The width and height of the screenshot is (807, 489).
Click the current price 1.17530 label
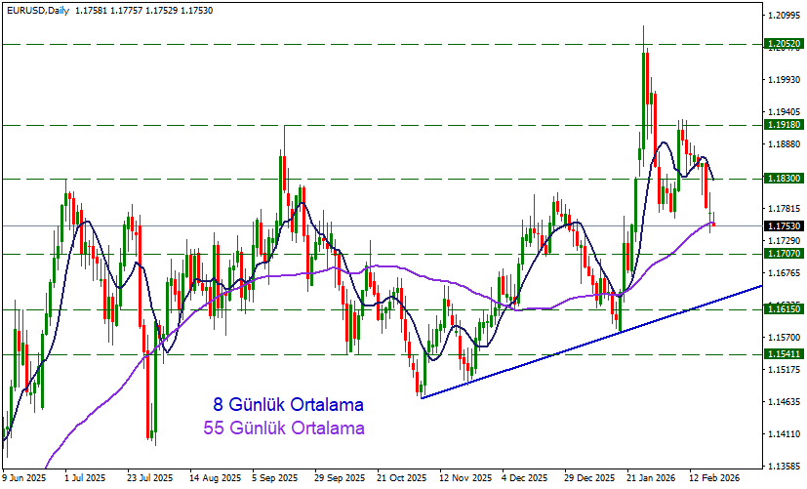(x=785, y=225)
